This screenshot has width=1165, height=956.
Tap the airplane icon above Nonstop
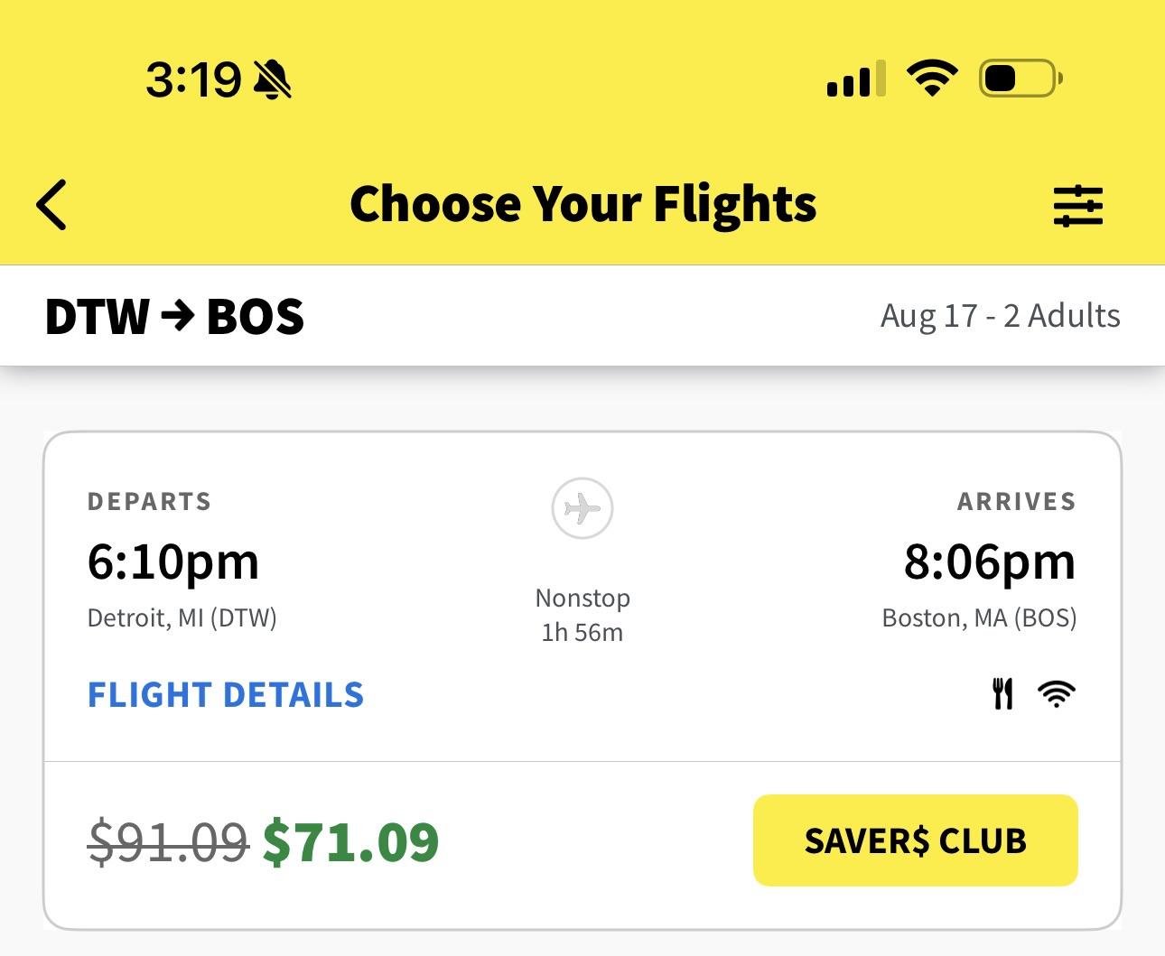582,508
